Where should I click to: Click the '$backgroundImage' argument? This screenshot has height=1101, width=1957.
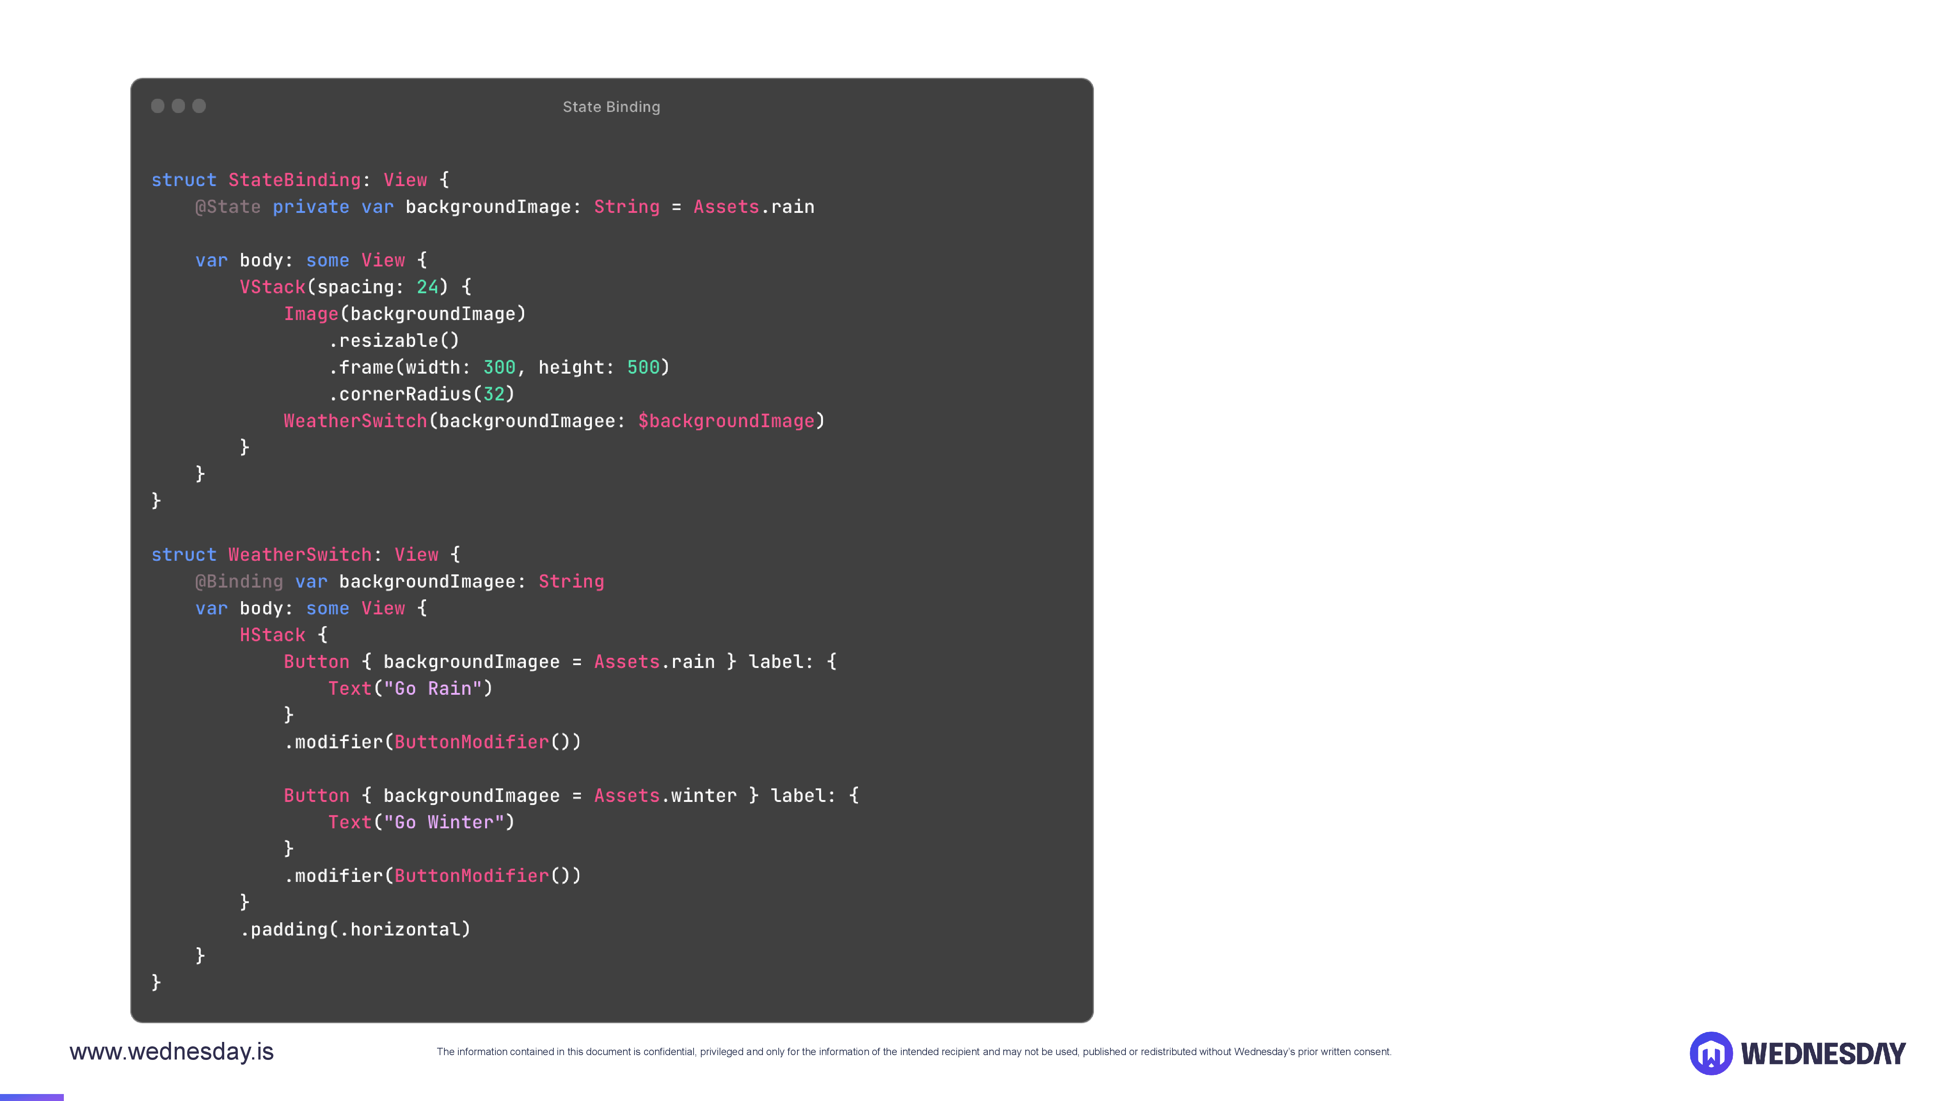726,421
